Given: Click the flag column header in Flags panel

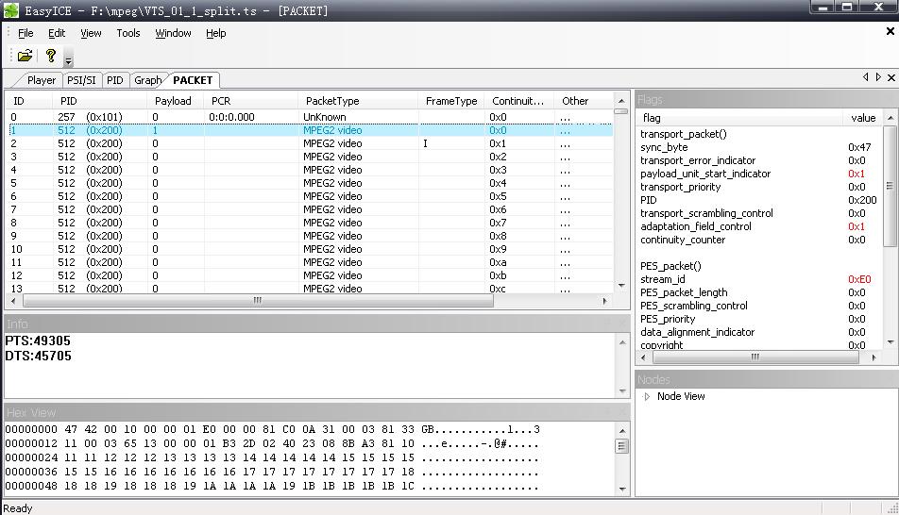Looking at the screenshot, I should click(740, 118).
